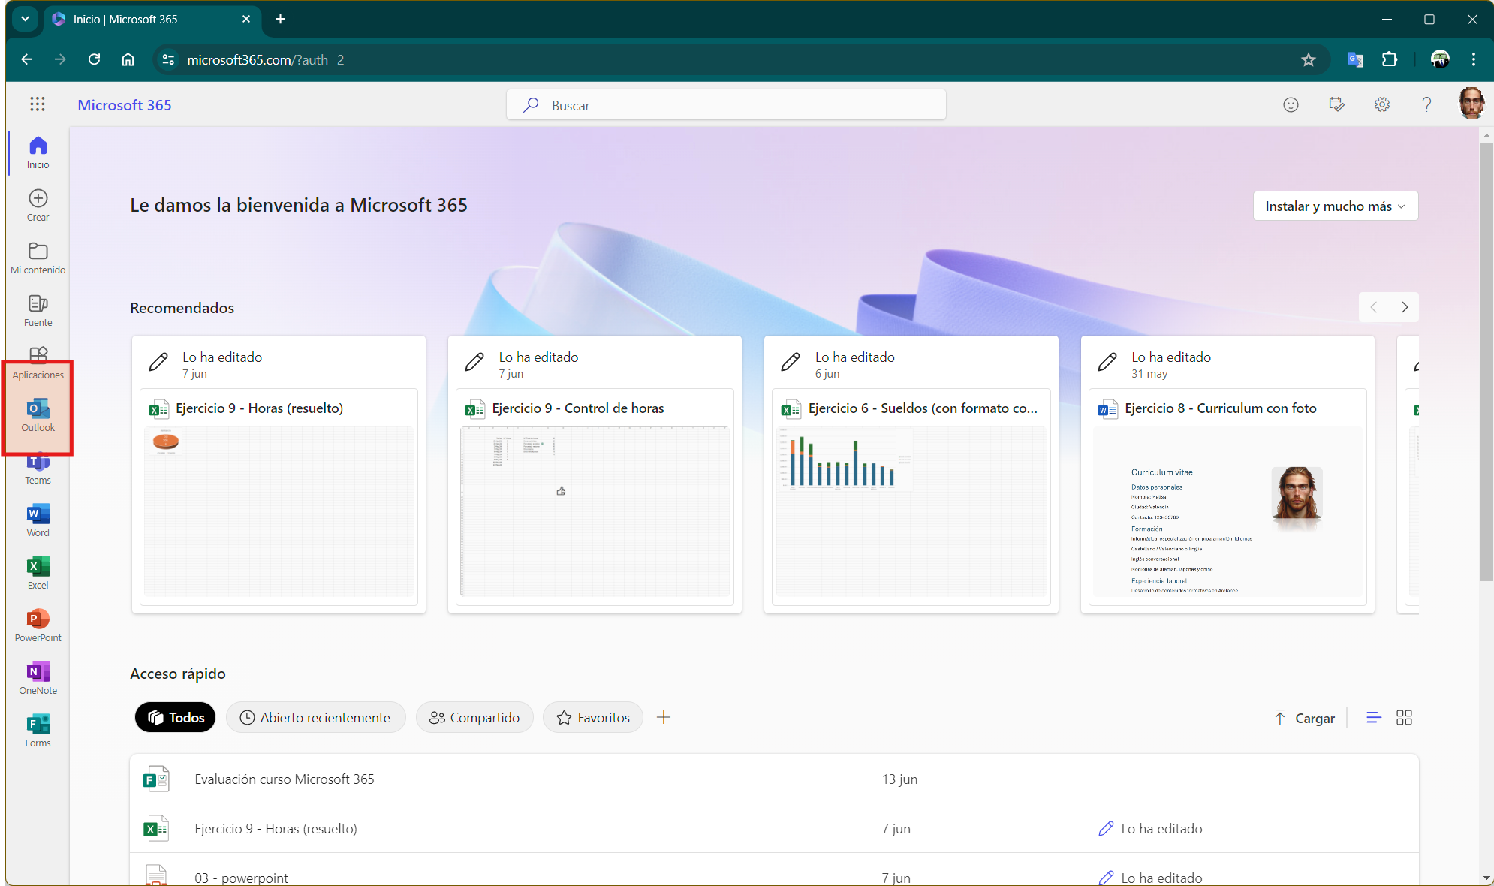This screenshot has height=886, width=1494.
Task: View site information icon in address bar
Action: pyautogui.click(x=168, y=59)
